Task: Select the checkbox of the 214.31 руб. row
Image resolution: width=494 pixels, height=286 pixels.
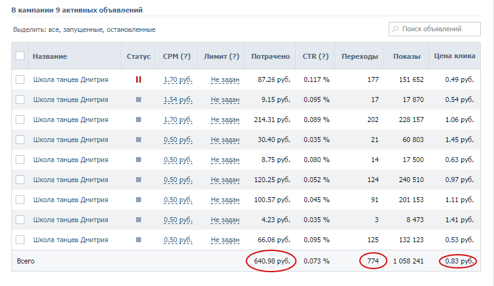Action: [x=20, y=120]
